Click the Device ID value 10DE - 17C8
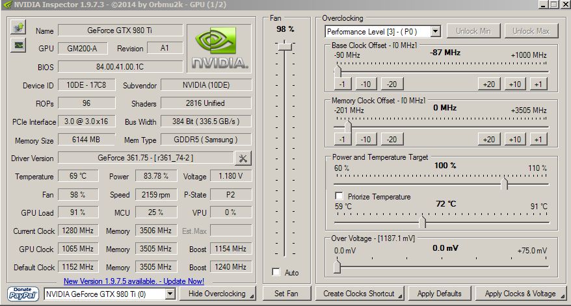Viewport: 571px width, 306px height. click(x=86, y=84)
